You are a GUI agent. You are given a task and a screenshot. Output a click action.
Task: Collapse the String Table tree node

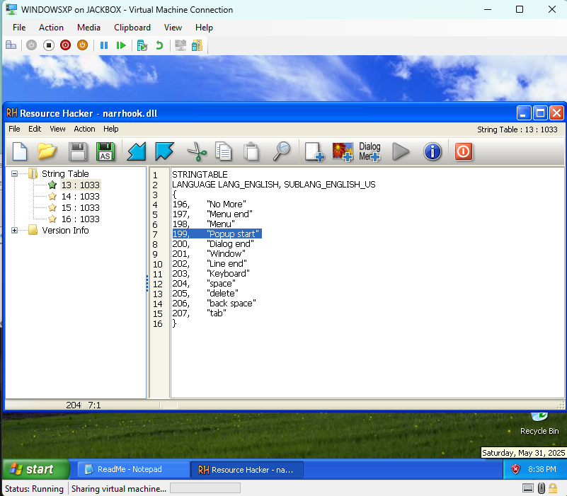15,173
